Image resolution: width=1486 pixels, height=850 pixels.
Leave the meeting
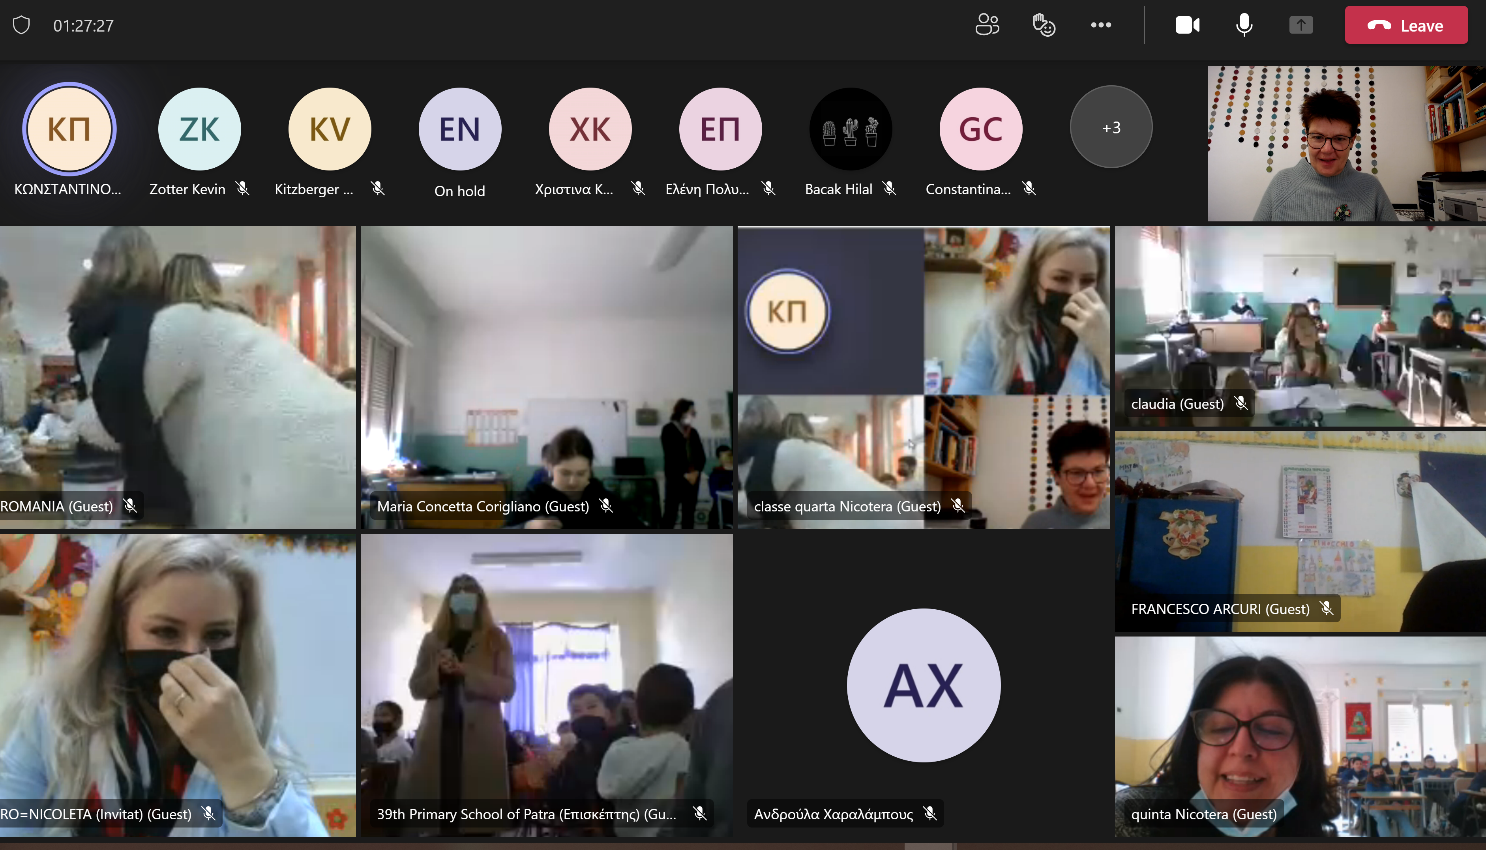[x=1405, y=25]
